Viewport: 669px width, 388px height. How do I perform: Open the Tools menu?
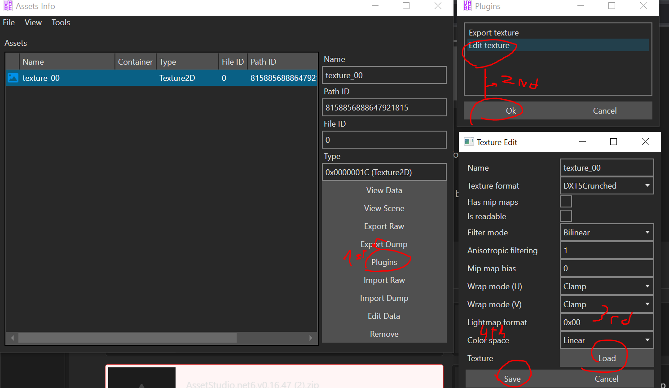61,22
